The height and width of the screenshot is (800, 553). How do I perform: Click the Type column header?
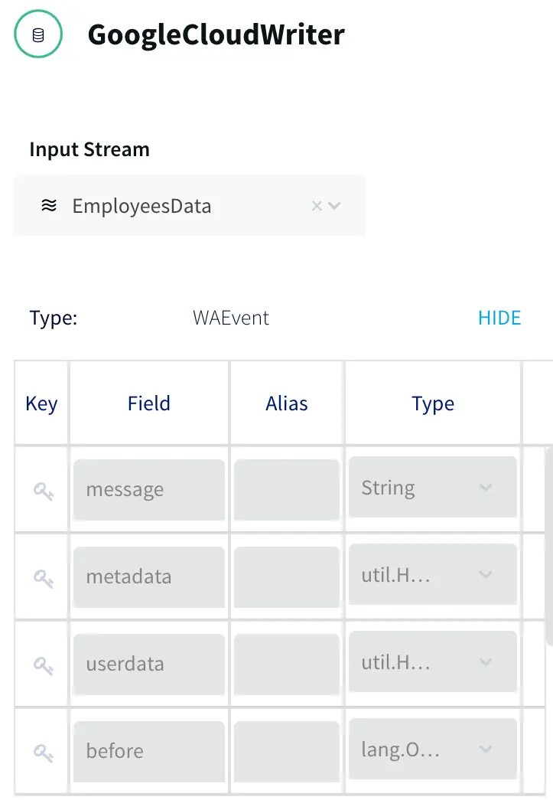coord(433,403)
